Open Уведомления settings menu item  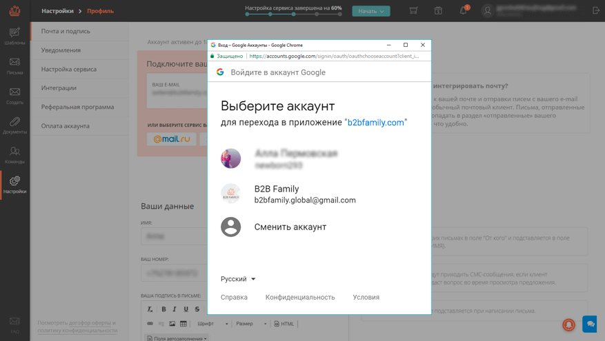click(x=79, y=50)
